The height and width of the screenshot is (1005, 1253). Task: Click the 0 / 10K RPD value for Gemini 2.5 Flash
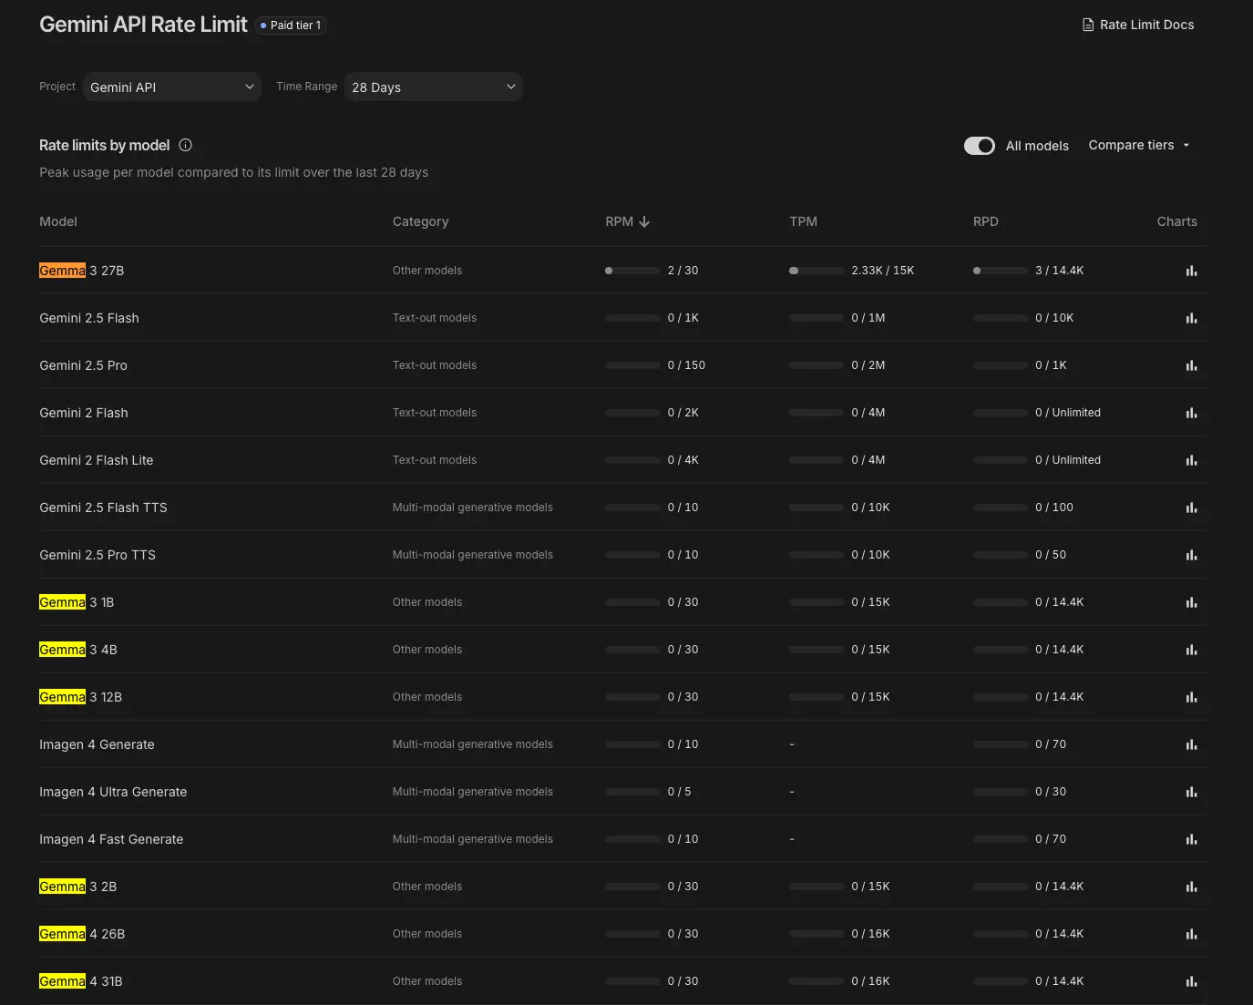click(x=1054, y=318)
